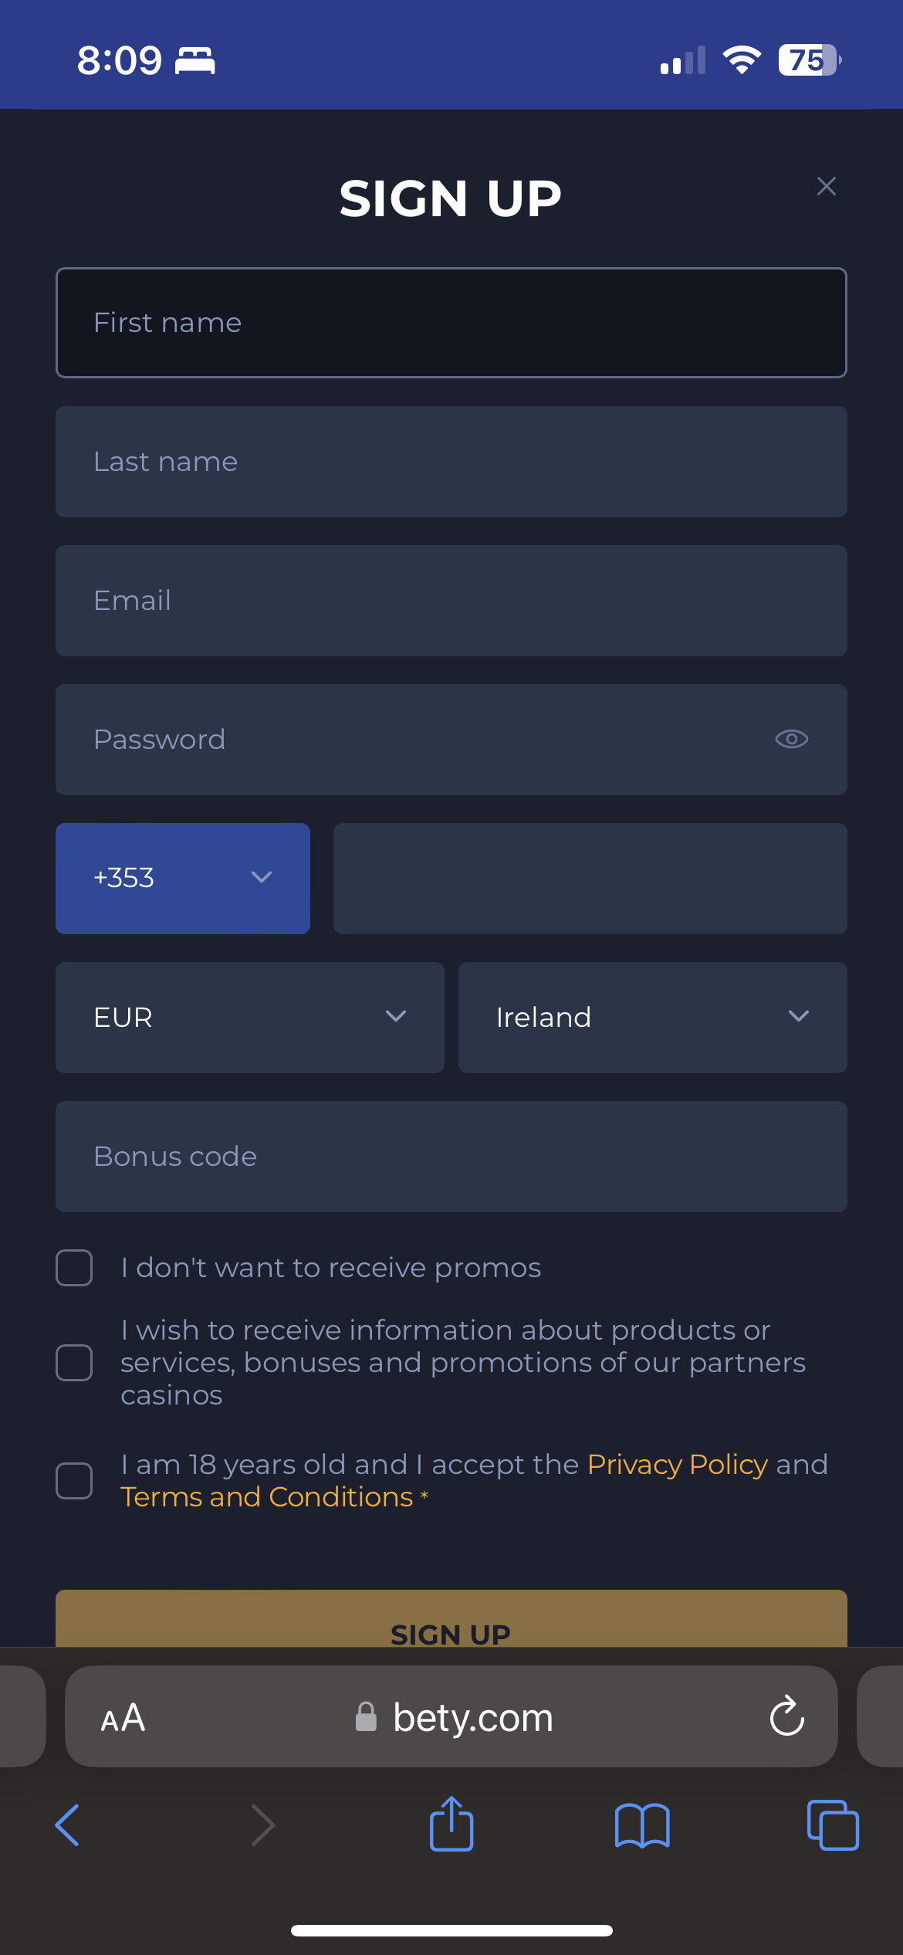
Task: Open the Terms and Conditions link
Action: (266, 1497)
